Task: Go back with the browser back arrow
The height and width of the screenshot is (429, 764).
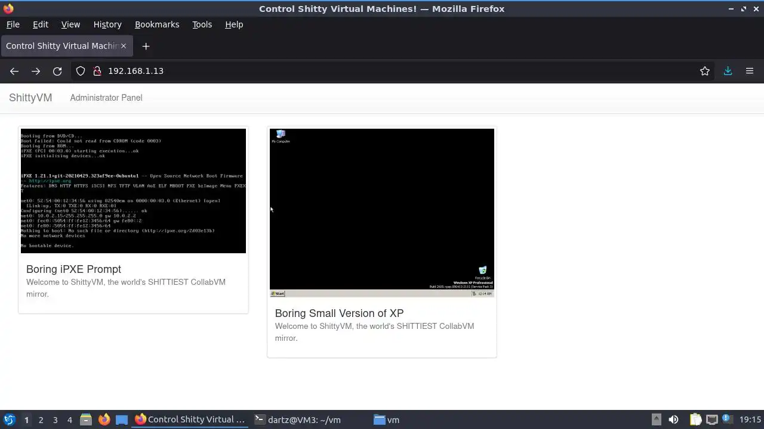Action: pyautogui.click(x=14, y=71)
